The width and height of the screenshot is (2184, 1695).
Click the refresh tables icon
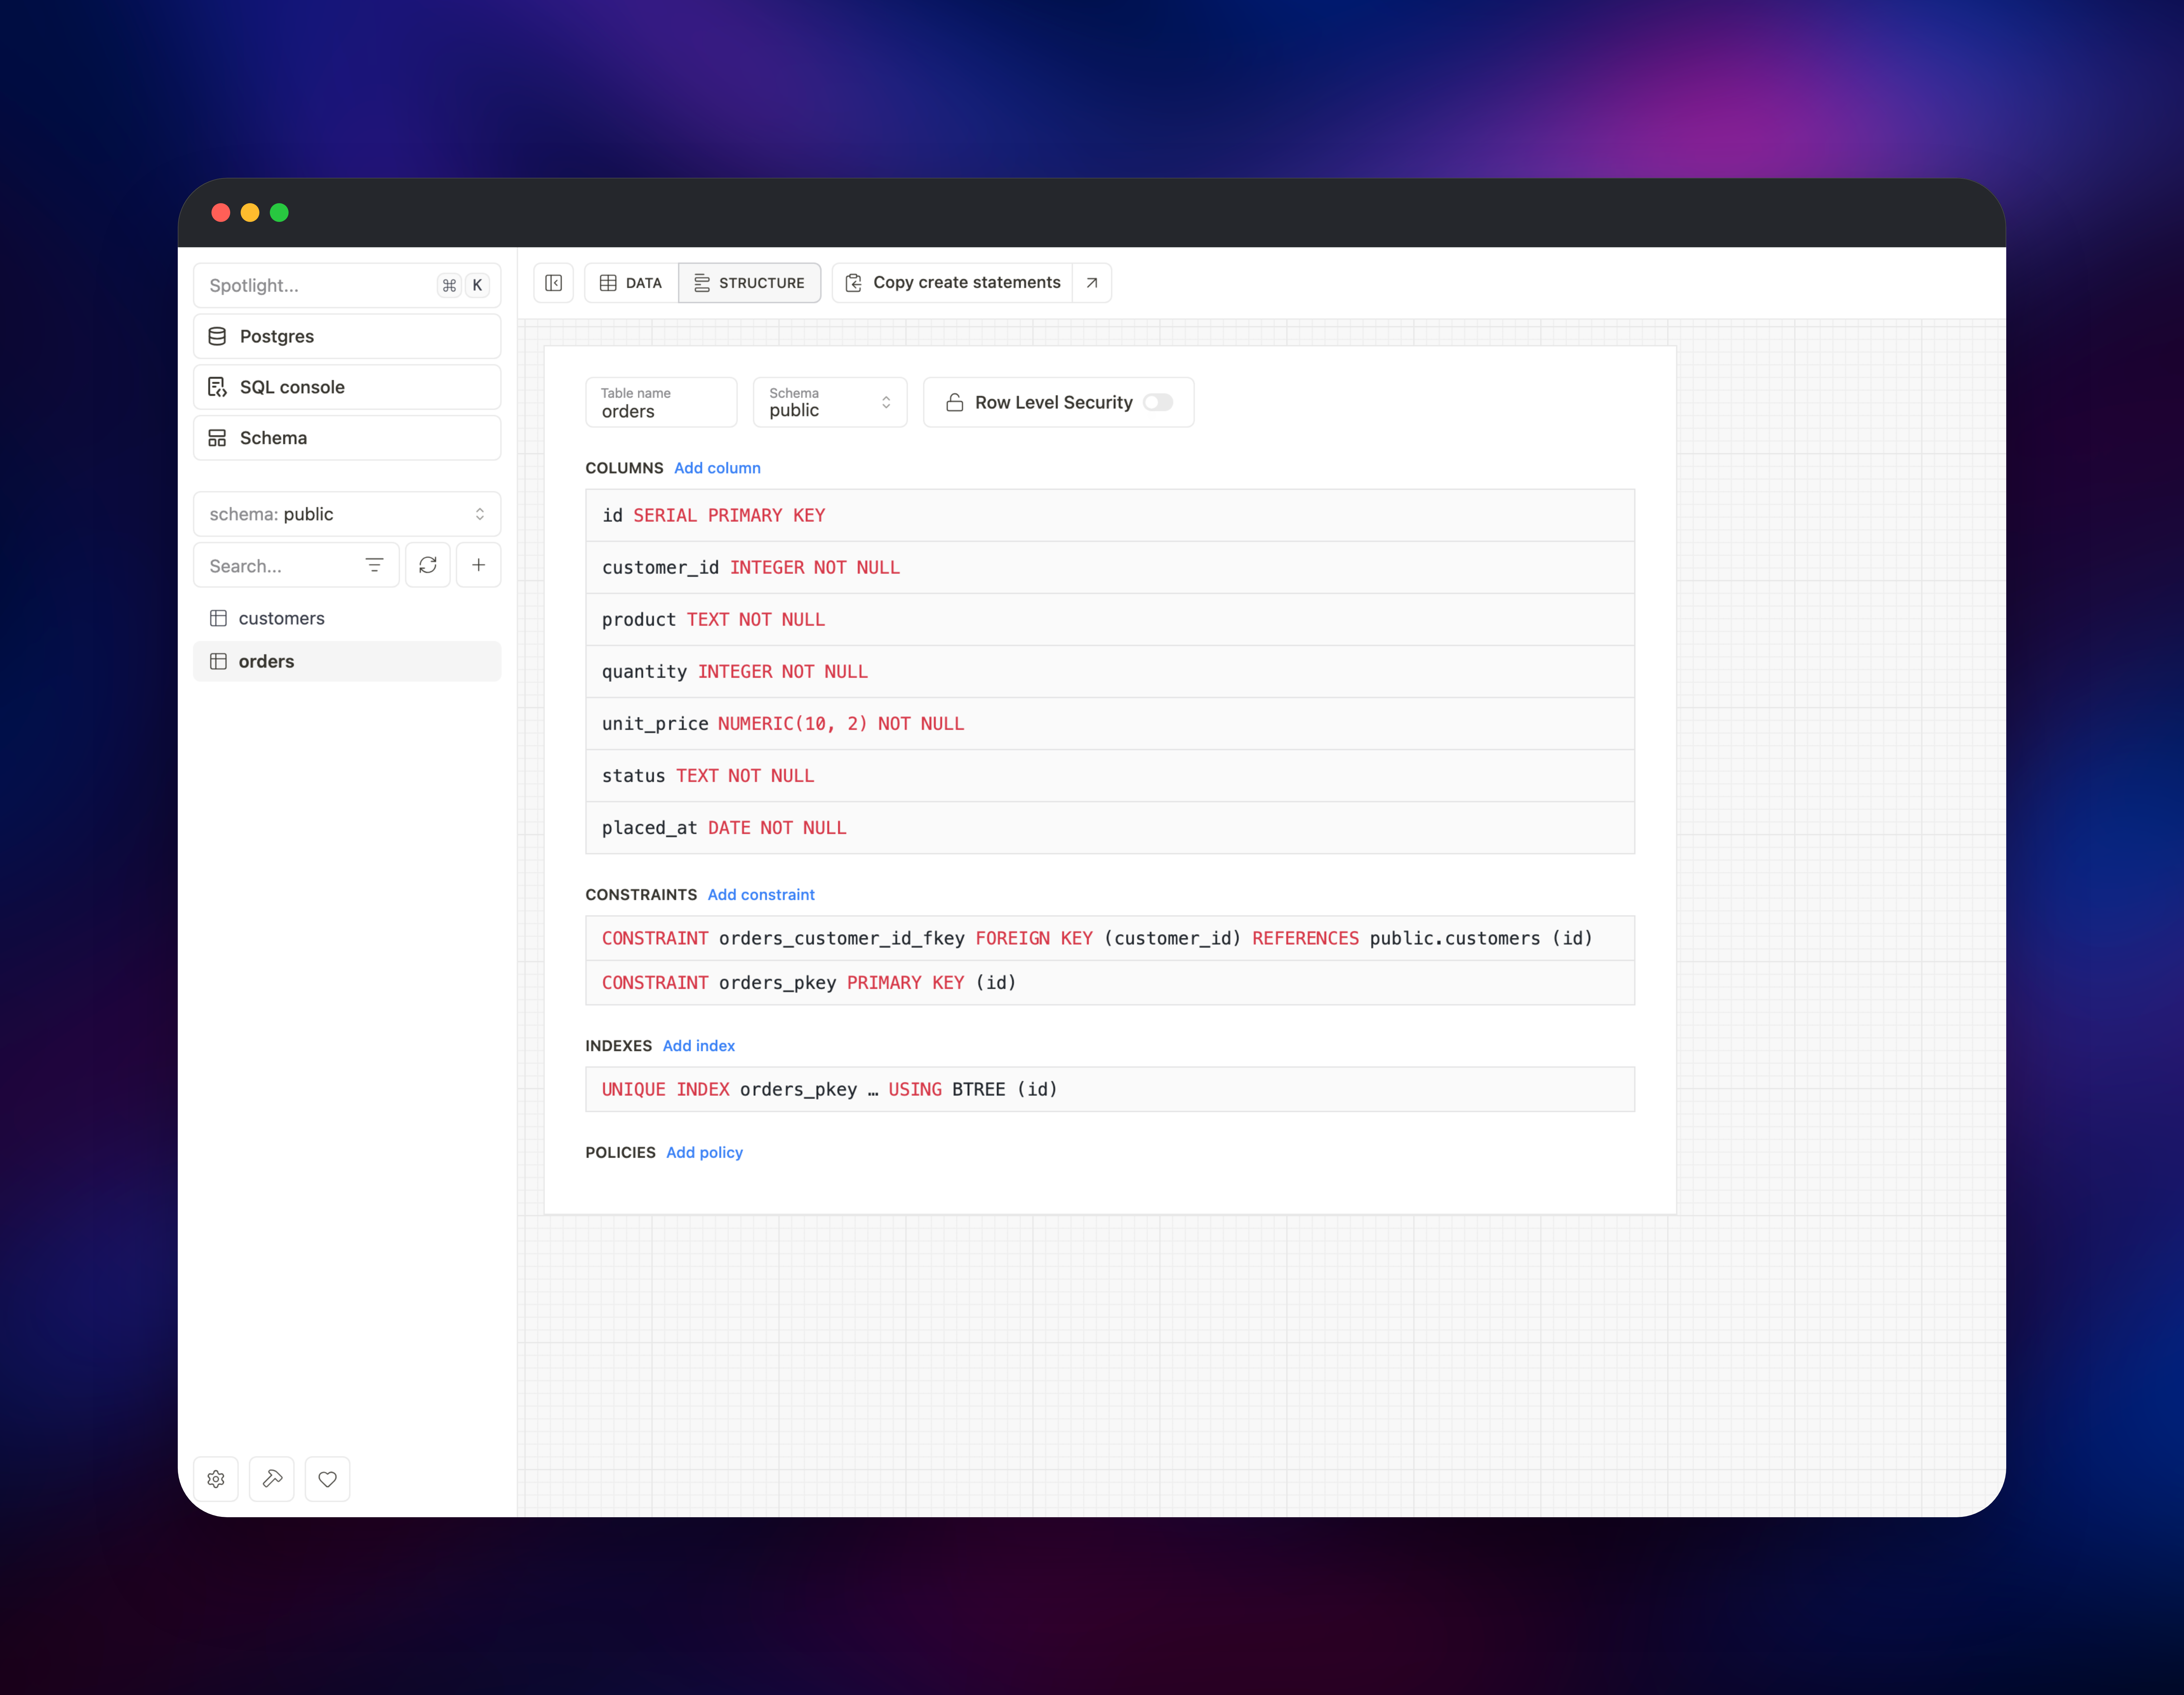[x=428, y=565]
